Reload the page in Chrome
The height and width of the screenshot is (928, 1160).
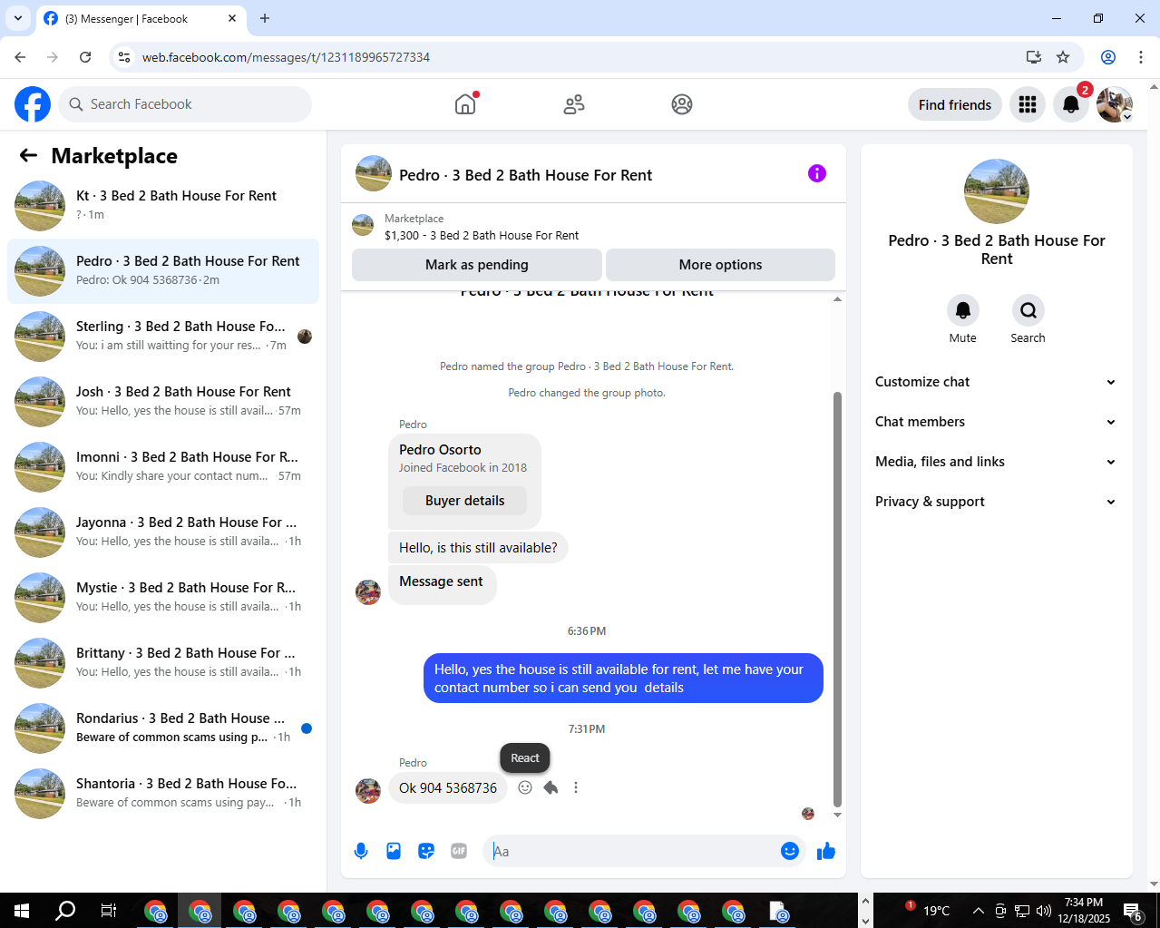click(85, 57)
